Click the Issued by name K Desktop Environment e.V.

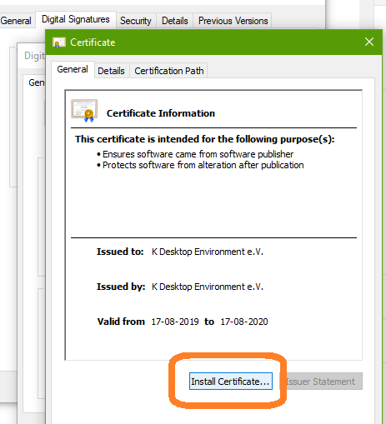pos(208,287)
